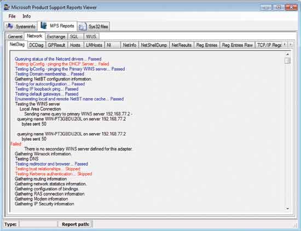The image size is (301, 231).
Task: Open the Sys32 files tab
Action: point(94,26)
